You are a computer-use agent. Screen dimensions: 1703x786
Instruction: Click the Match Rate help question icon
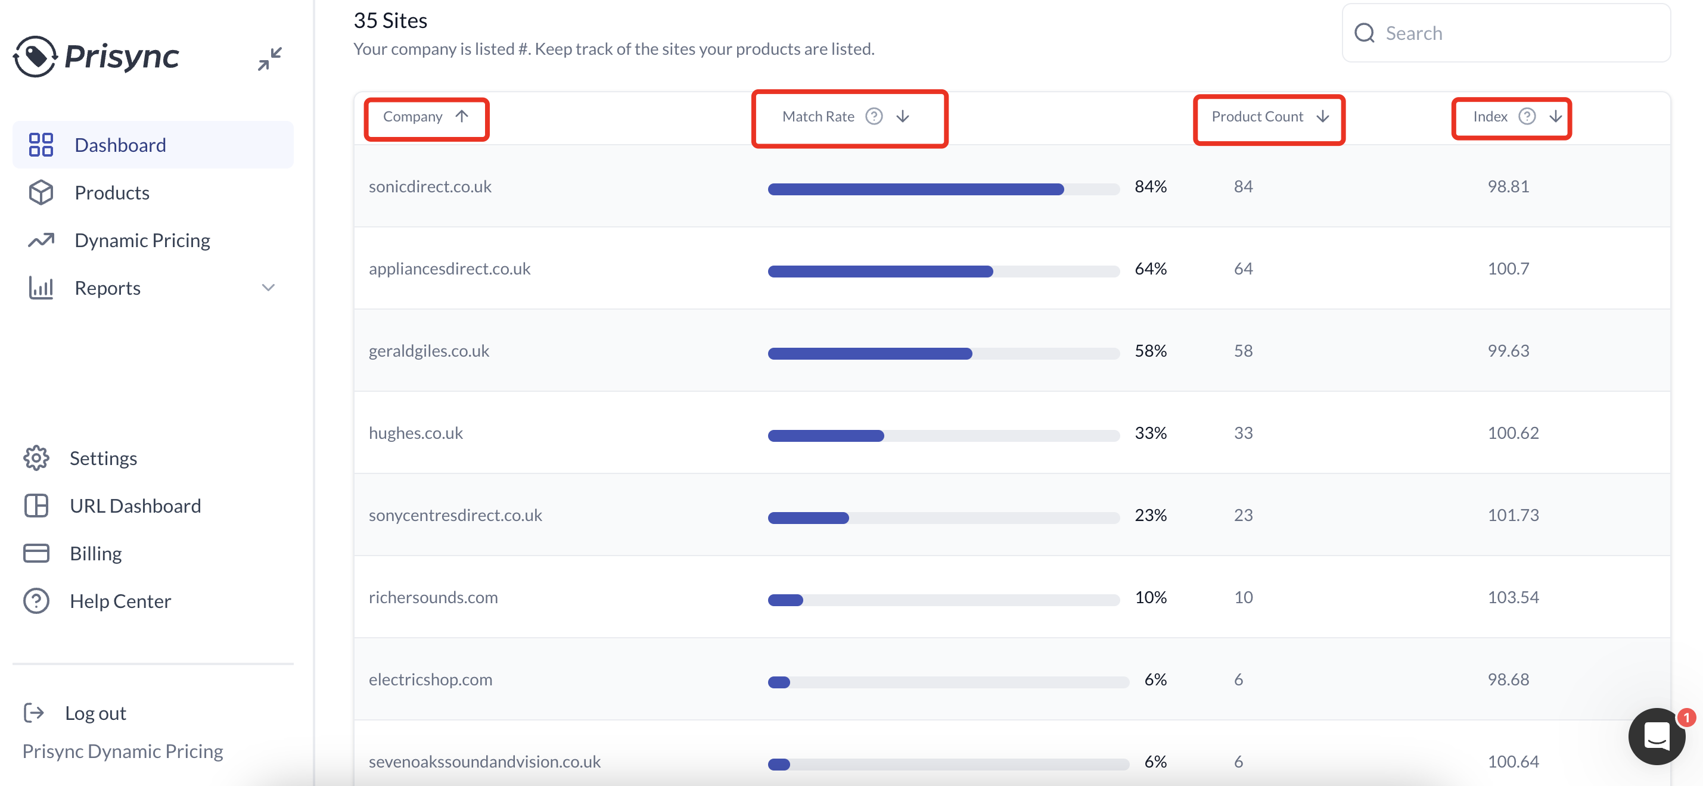[x=874, y=116]
